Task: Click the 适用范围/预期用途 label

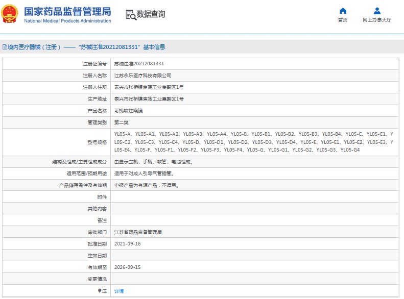Action: pos(87,173)
